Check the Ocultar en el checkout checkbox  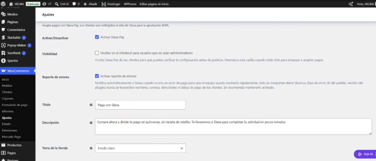coord(97,53)
